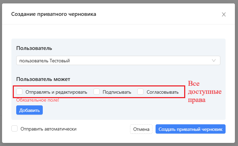The height and width of the screenshot is (146, 238).
Task: Click the 'Подписывать' label text
Action: point(117,92)
